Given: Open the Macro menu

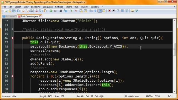Looking at the screenshot, I should [69, 7].
